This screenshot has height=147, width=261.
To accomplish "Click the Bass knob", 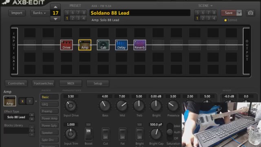I will [x=105, y=106].
